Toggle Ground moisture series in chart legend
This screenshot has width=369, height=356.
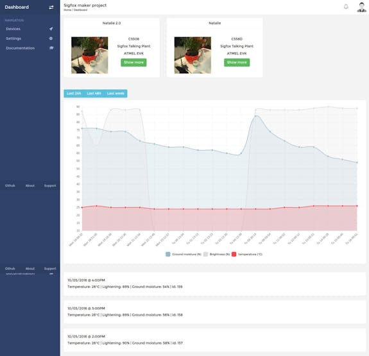pyautogui.click(x=184, y=254)
